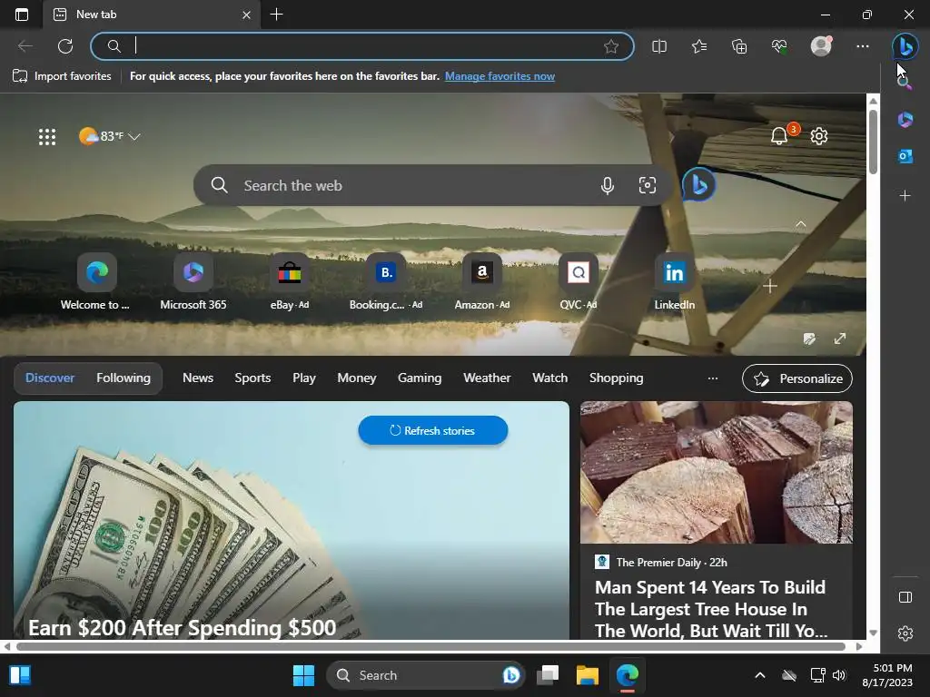The height and width of the screenshot is (697, 930).
Task: Open Task View on the taskbar
Action: tap(548, 675)
